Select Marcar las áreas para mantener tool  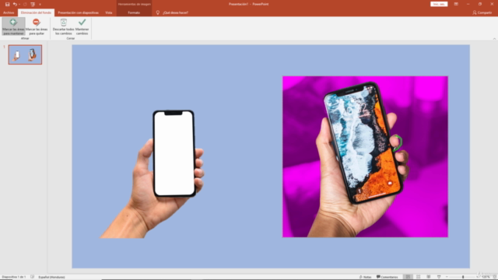pyautogui.click(x=13, y=26)
